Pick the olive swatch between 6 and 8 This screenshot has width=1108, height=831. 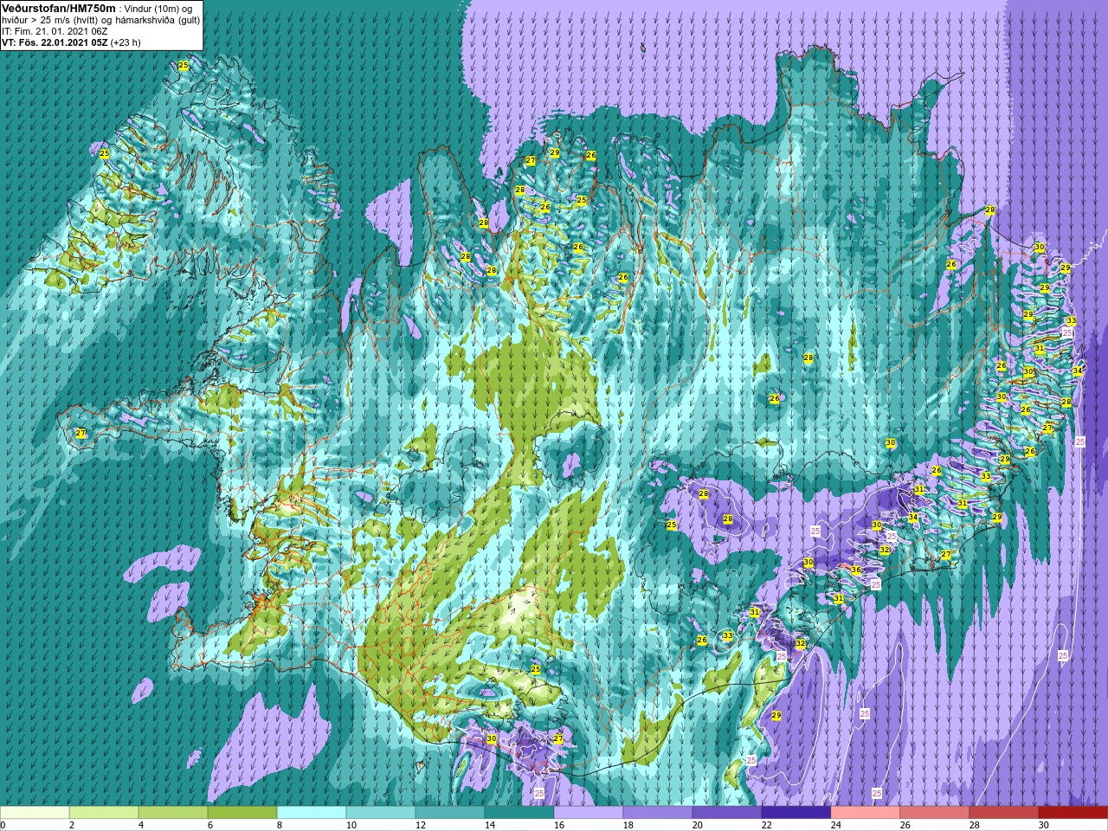(242, 813)
